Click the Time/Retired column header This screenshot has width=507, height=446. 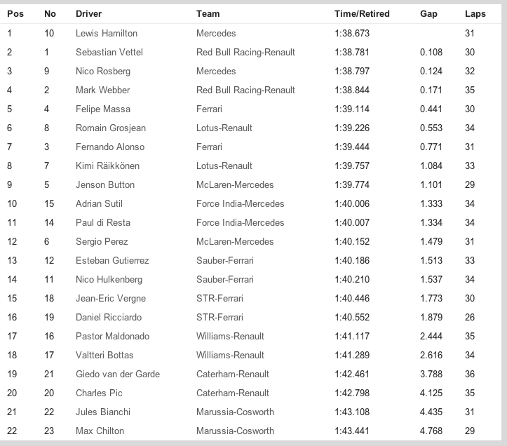tap(362, 14)
